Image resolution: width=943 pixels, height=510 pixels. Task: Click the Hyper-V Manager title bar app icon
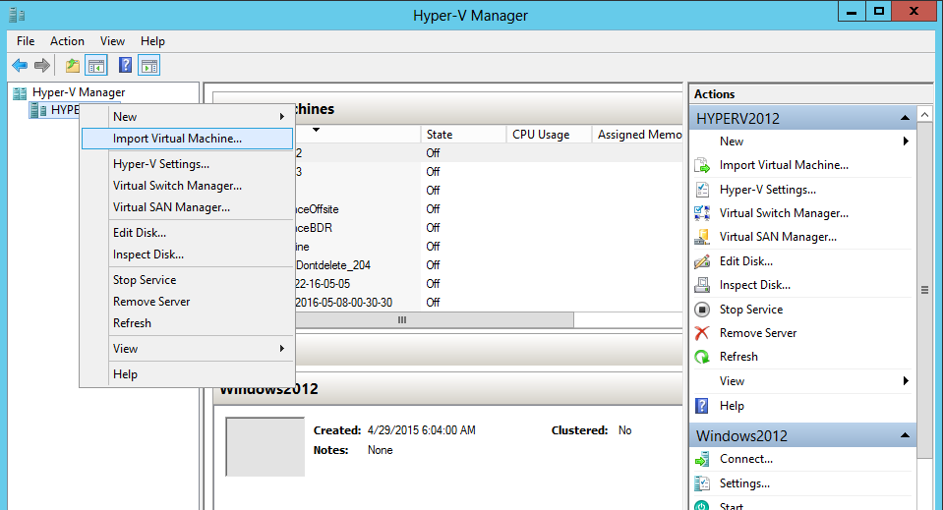tap(17, 15)
